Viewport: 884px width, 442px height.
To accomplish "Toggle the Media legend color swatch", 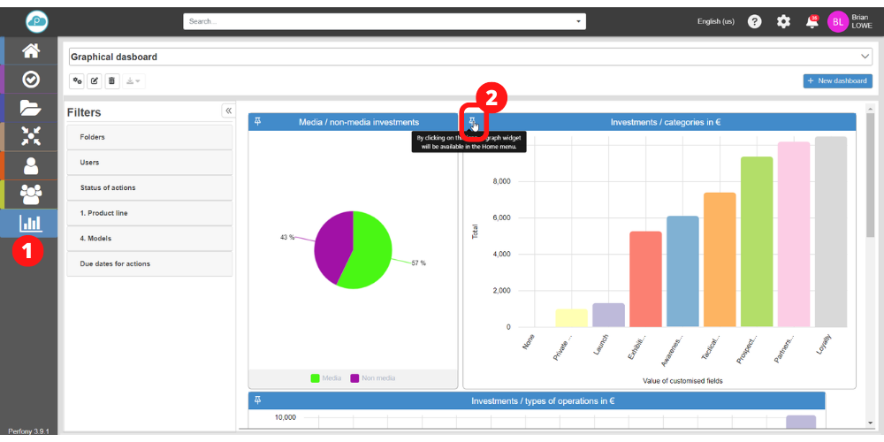I will click(x=316, y=378).
